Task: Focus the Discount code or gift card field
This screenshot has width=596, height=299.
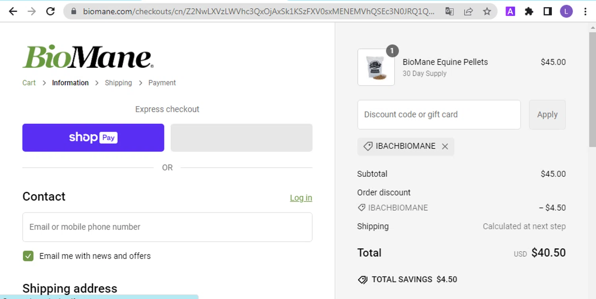Action: tap(439, 115)
